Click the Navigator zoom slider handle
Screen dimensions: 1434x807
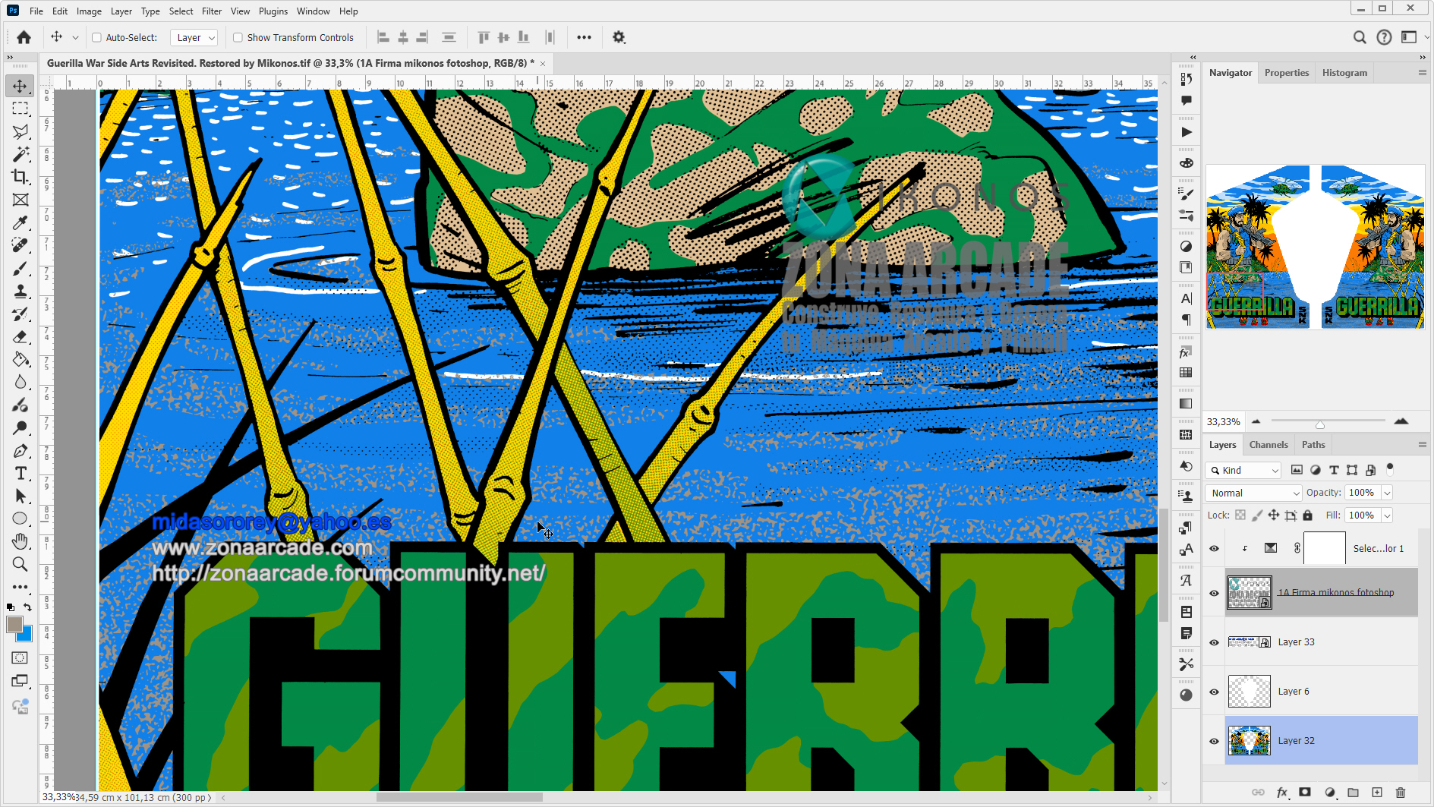click(x=1320, y=424)
